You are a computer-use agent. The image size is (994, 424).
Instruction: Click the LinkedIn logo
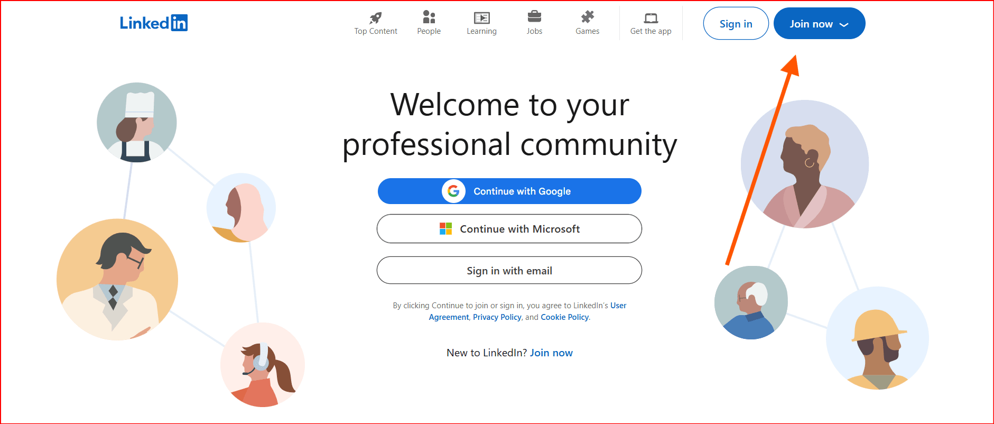(153, 23)
